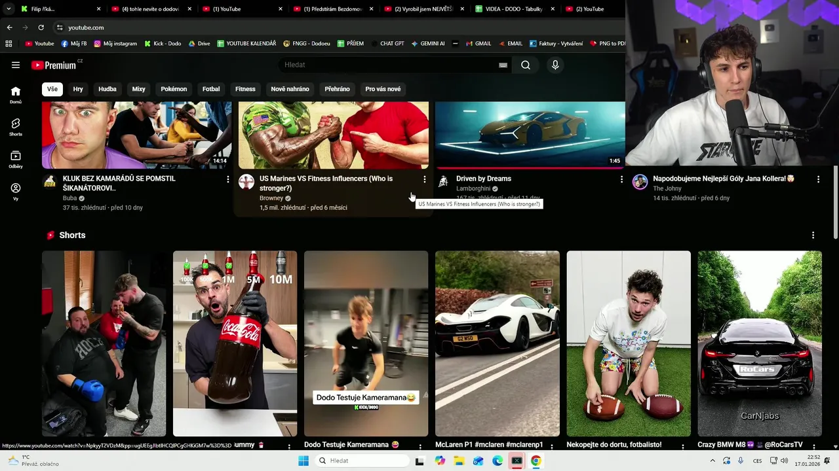Viewport: 839px width, 471px height.
Task: Open Outlook from taskbar
Action: tap(478, 461)
